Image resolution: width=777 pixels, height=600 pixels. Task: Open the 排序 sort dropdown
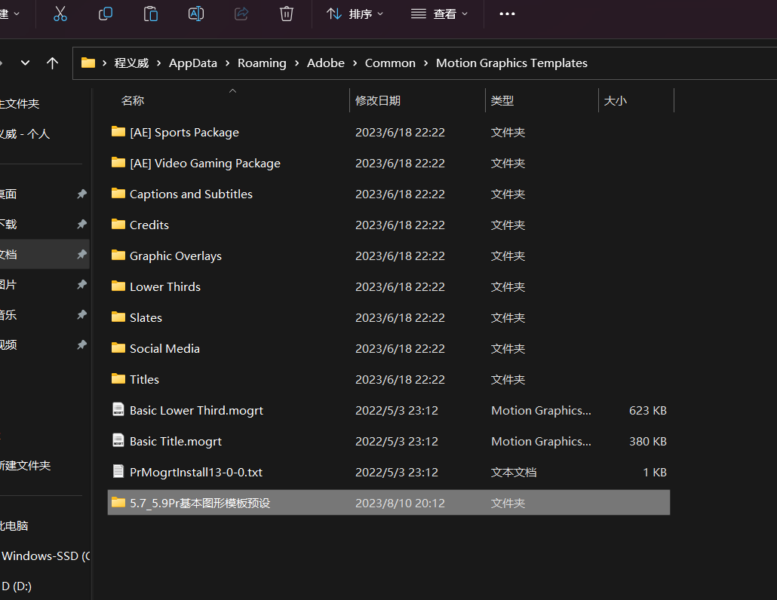coord(355,14)
